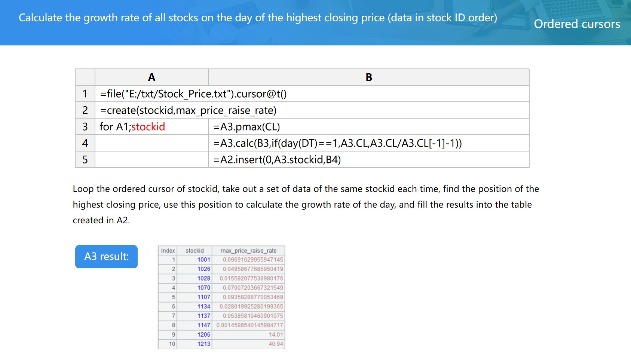Click the cell containing the =A3.calc formula
This screenshot has width=631, height=355.
click(x=337, y=143)
